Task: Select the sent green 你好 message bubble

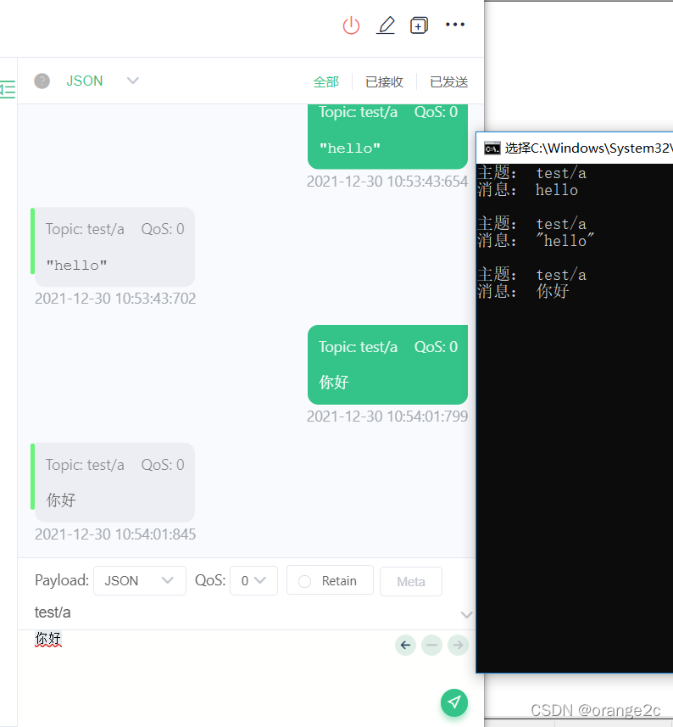Action: [x=387, y=365]
